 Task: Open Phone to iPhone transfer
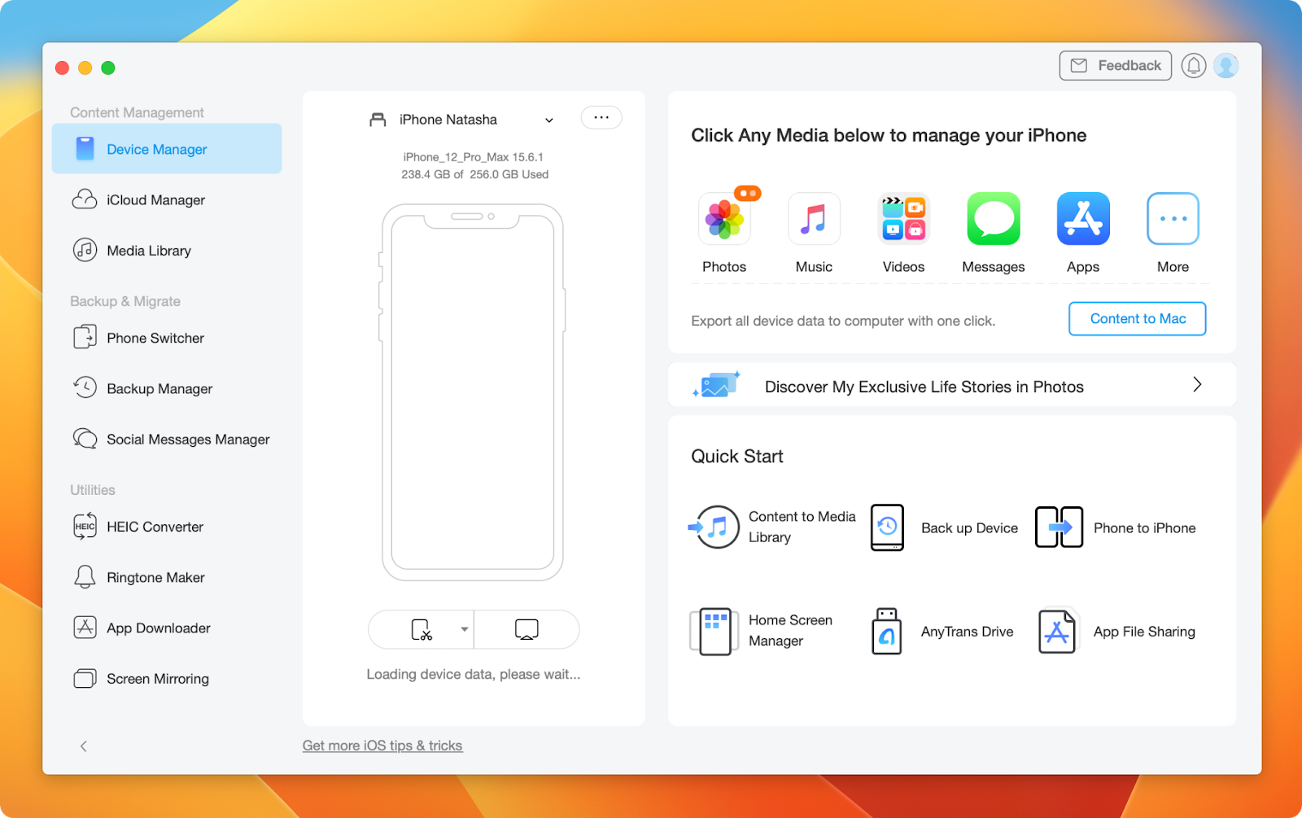[x=1116, y=527]
